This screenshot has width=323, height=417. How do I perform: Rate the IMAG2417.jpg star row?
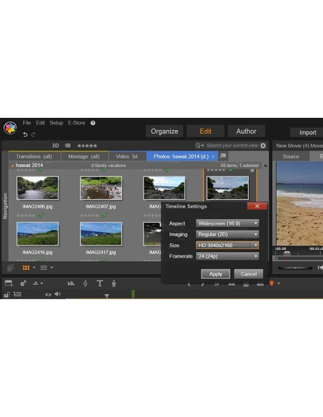[89, 216]
